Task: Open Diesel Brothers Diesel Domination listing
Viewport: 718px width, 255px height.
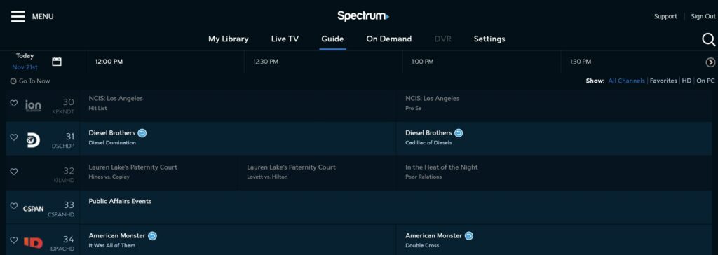Action: pyautogui.click(x=238, y=138)
